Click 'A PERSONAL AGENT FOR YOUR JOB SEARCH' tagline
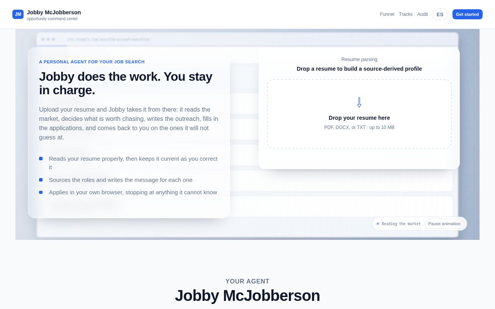The height and width of the screenshot is (309, 495). [x=92, y=62]
